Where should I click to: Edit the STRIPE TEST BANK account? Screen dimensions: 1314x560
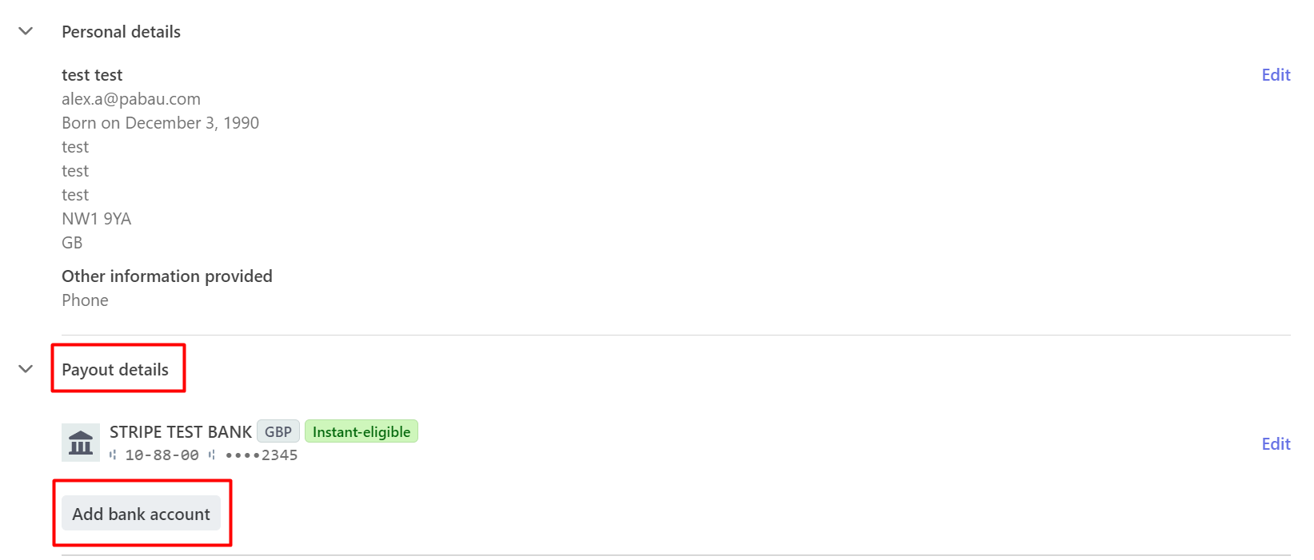coord(1276,444)
